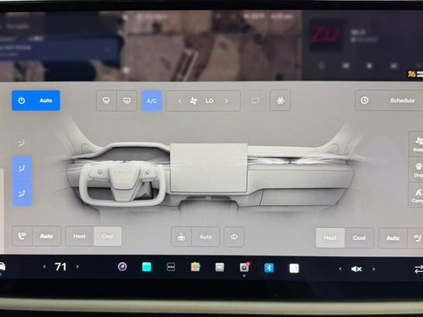Enable Camp mode

[x=416, y=195]
